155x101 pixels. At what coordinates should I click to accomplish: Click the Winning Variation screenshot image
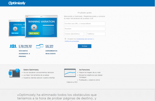41,27
